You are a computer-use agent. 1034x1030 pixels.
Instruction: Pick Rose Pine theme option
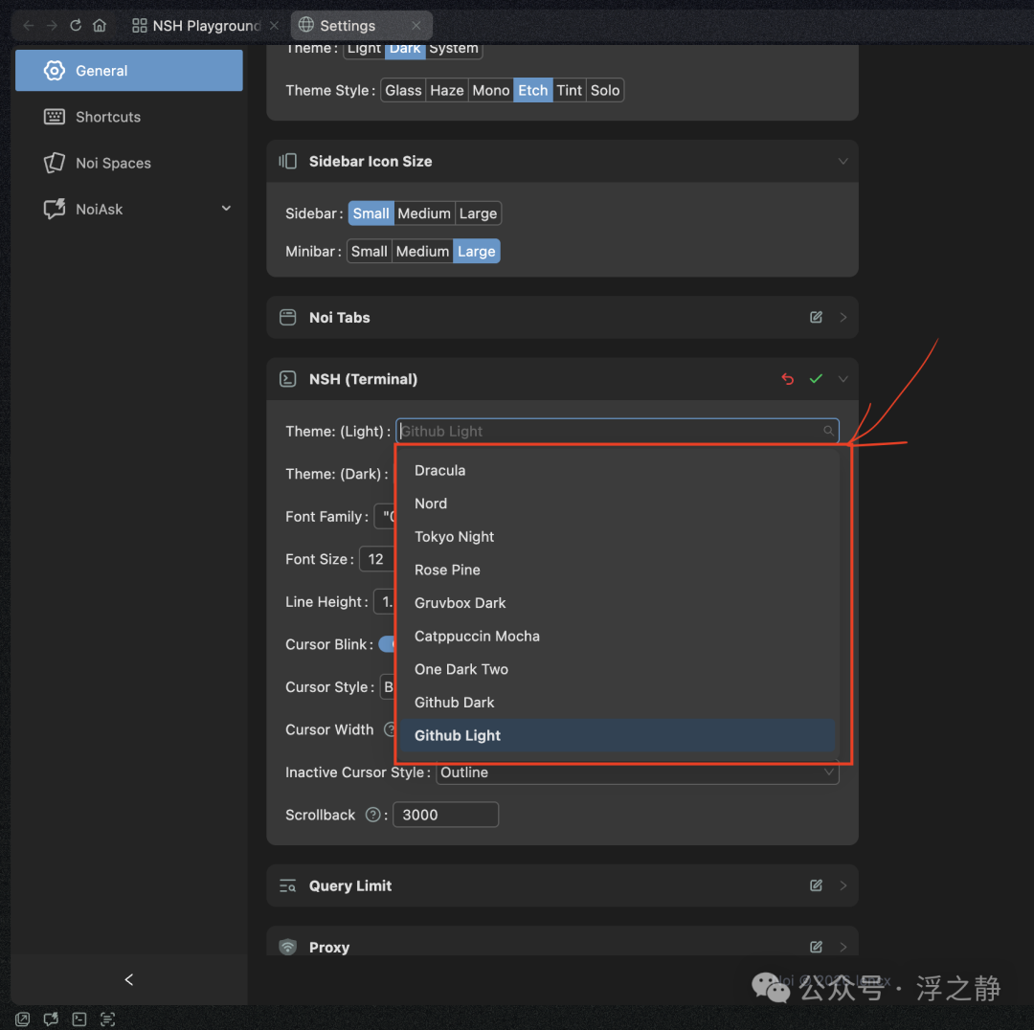[x=618, y=570]
